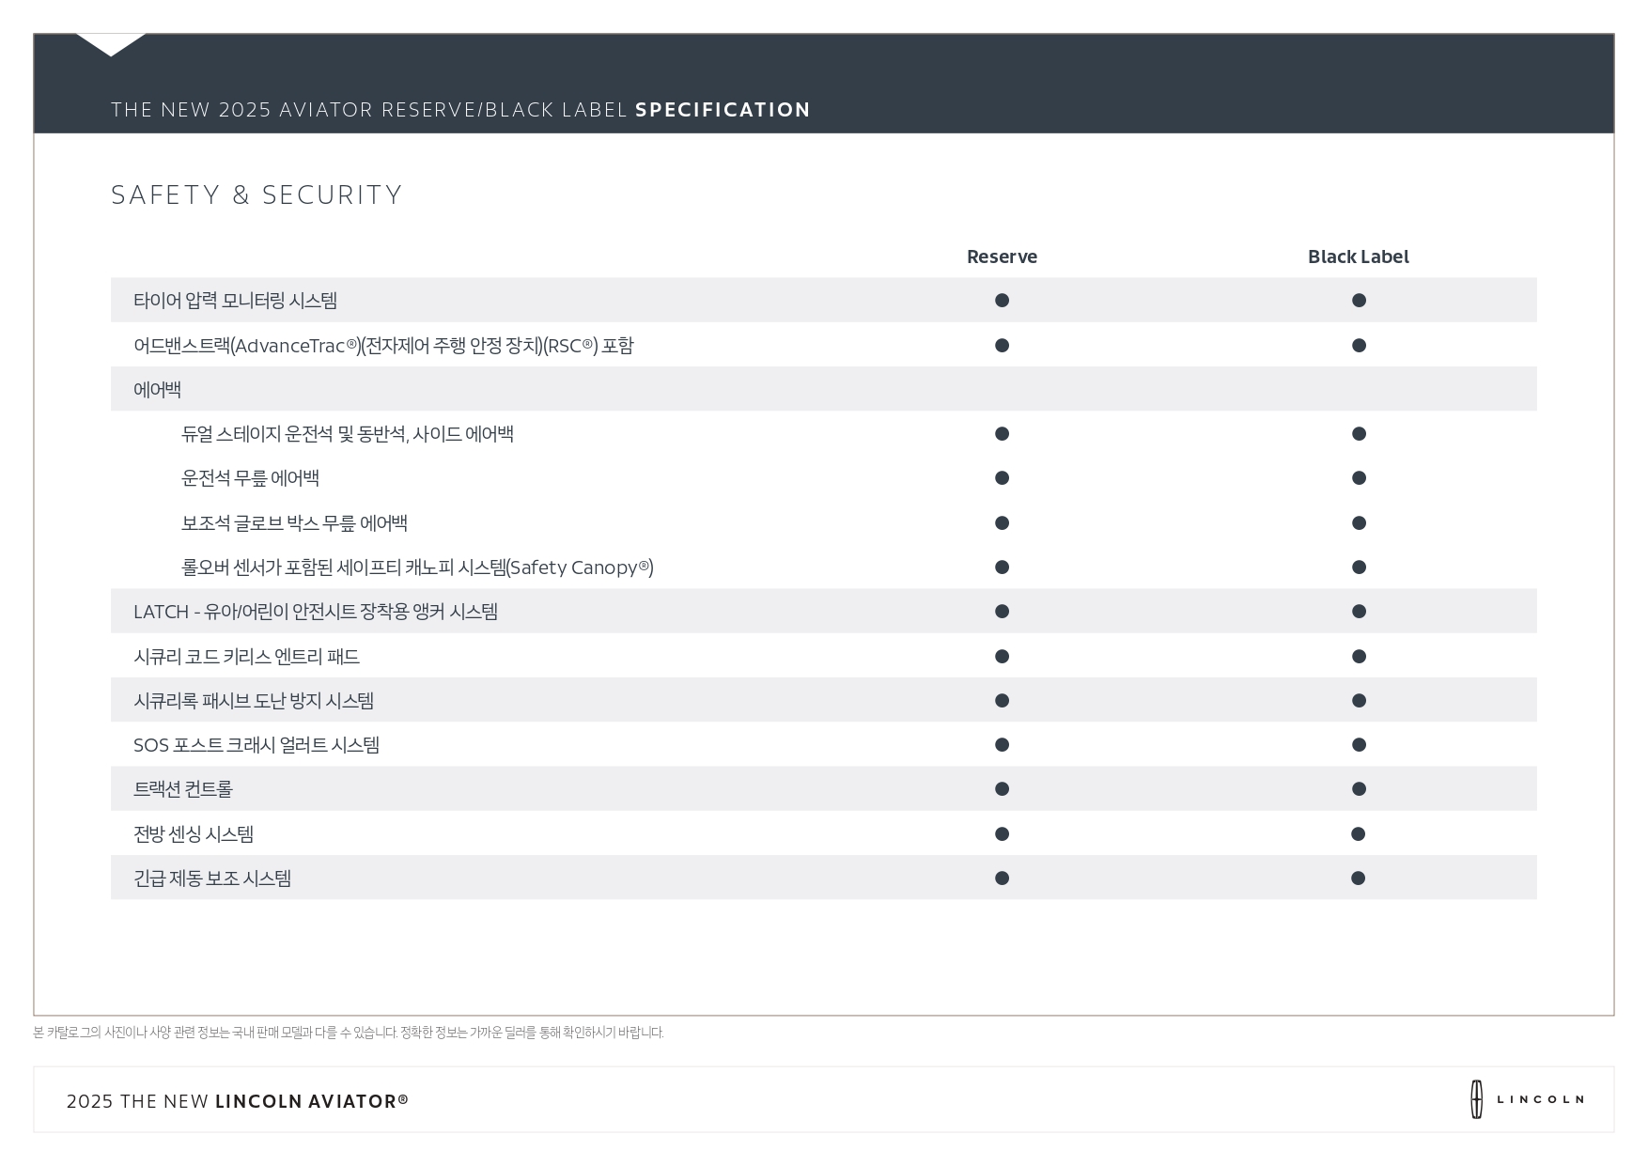
Task: Click Black Label dot for 시큐리 코드 키리스 엔트리
Action: 1359,657
